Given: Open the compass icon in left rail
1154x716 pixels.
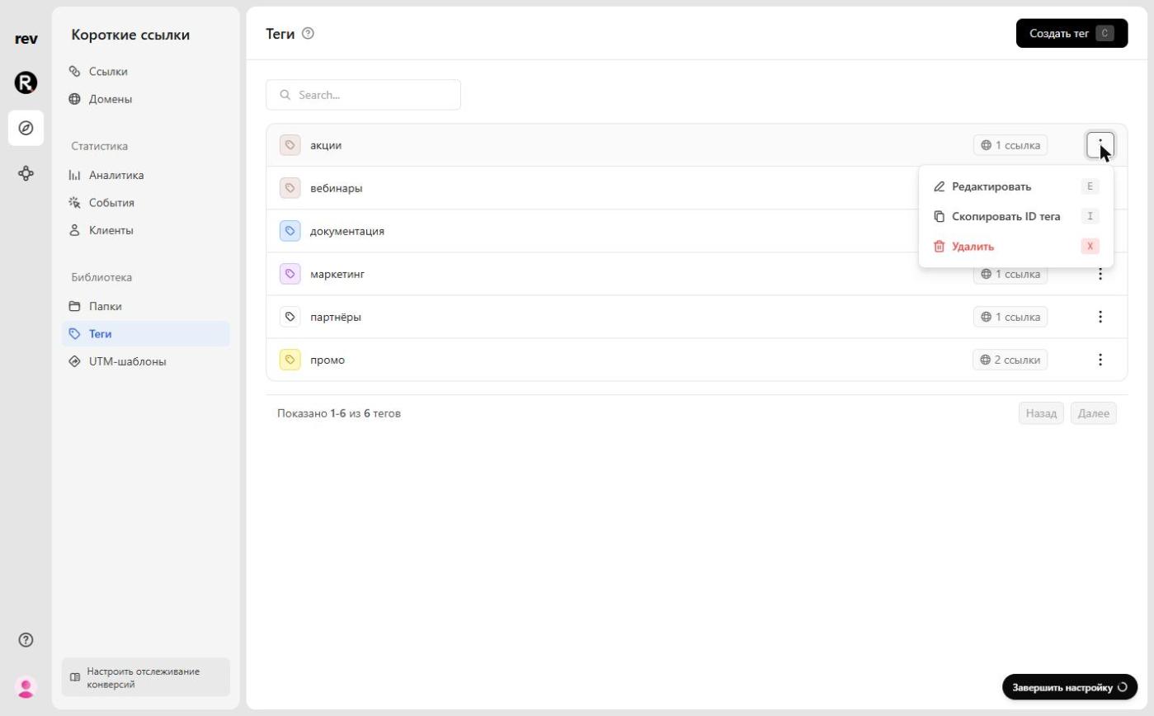Looking at the screenshot, I should point(26,128).
